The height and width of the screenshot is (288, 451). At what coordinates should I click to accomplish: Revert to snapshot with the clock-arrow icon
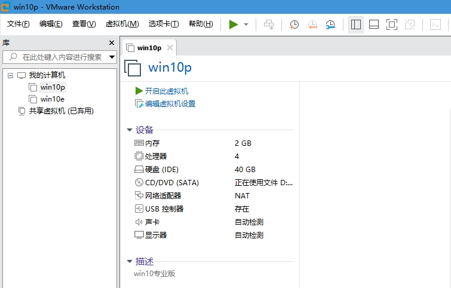(312, 24)
